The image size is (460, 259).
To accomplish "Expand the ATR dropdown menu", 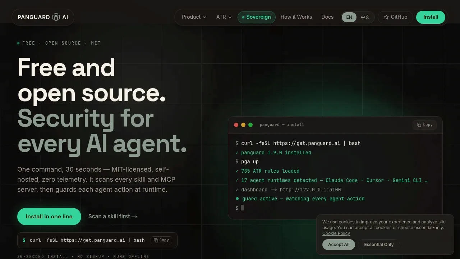I will (224, 17).
